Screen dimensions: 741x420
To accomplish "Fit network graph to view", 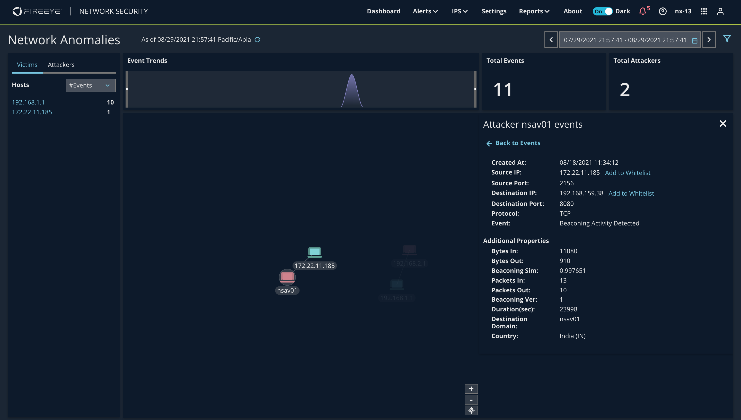I will point(471,410).
